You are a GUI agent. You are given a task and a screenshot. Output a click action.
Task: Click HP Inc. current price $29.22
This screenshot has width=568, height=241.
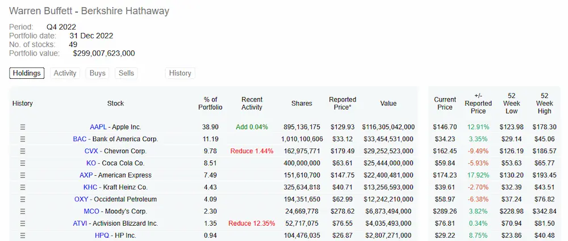[445, 235]
